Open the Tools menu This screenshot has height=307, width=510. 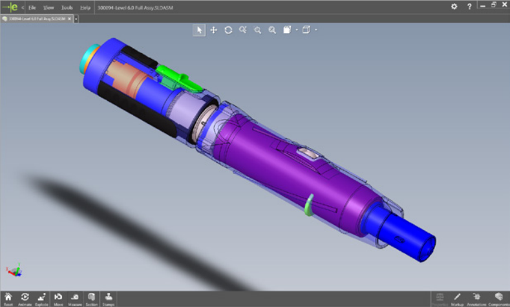67,6
